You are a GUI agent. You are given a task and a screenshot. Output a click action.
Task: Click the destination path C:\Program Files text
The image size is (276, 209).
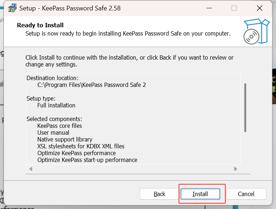tap(91, 85)
